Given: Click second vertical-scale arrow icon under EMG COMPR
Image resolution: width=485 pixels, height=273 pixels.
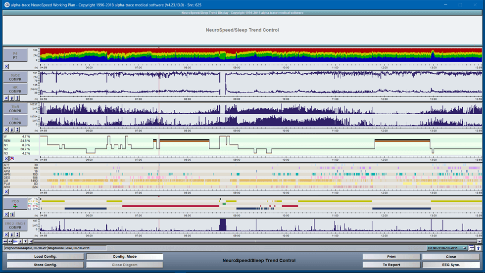Looking at the screenshot, I should point(18,234).
